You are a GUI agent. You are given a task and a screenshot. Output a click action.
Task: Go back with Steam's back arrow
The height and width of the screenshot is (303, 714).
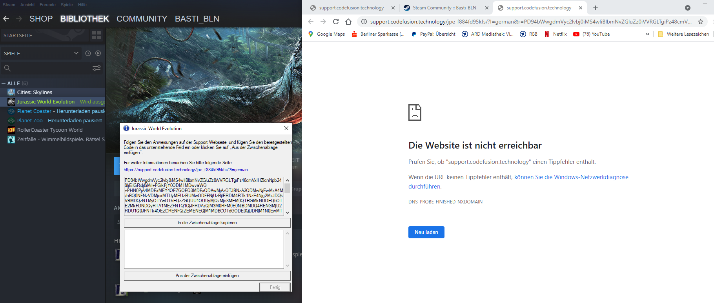tap(6, 19)
